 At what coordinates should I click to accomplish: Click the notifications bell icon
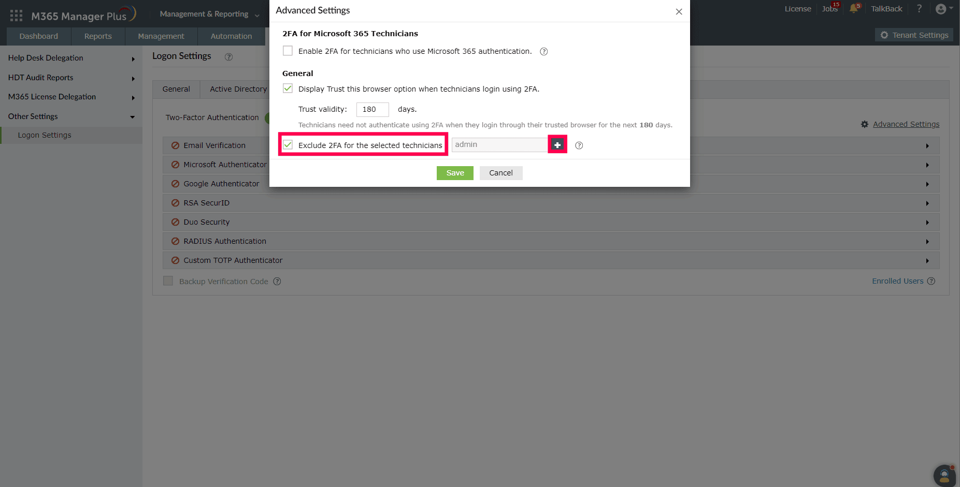pyautogui.click(x=853, y=9)
